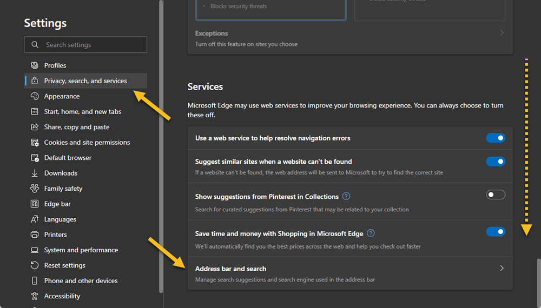Select Privacy, search, and services
Screen dimensions: 541x308
coord(85,81)
